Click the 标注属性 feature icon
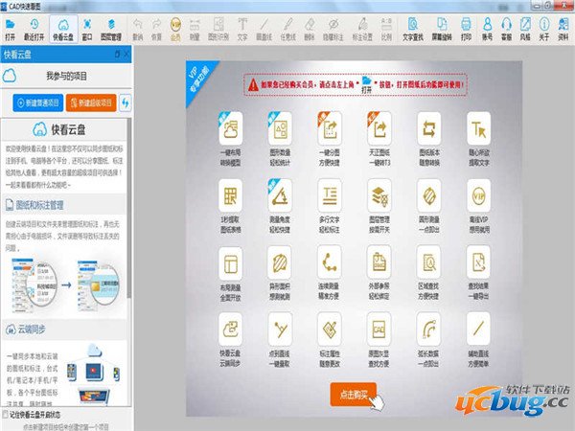 point(330,329)
